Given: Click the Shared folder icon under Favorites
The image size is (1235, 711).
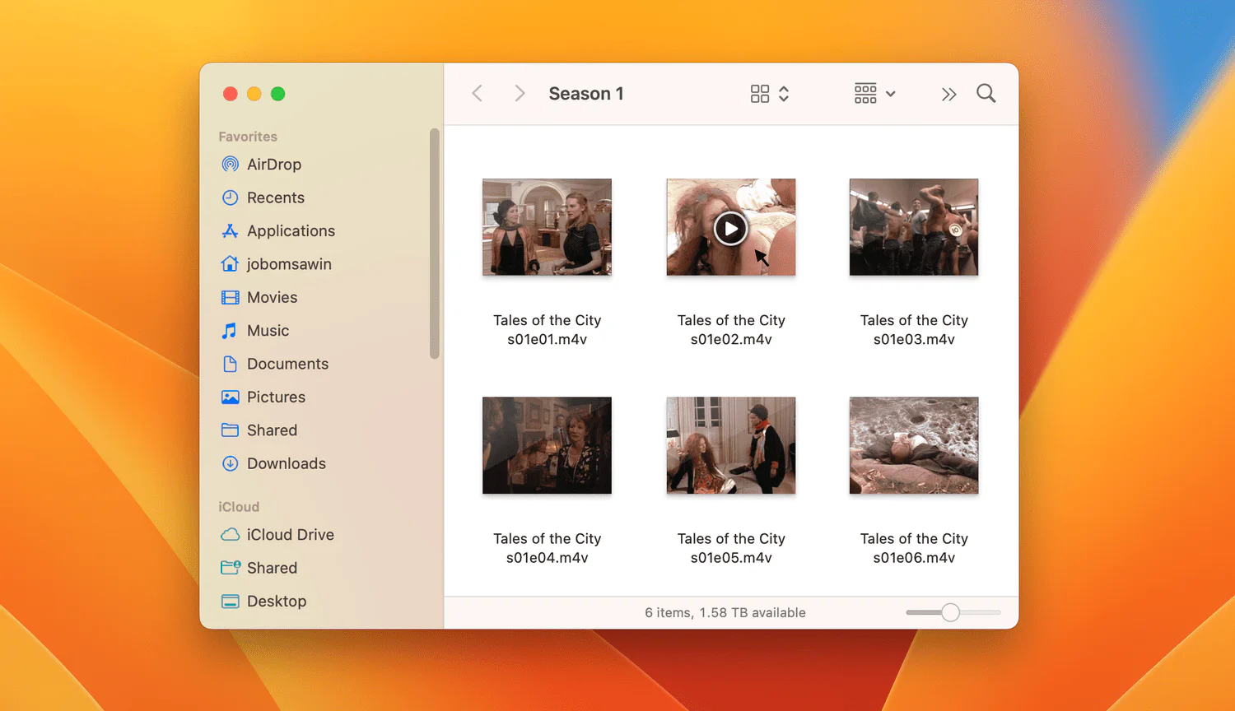Looking at the screenshot, I should click(231, 430).
